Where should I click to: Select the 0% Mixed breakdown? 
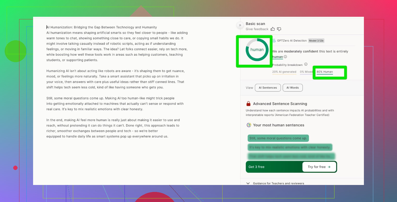[x=306, y=72]
